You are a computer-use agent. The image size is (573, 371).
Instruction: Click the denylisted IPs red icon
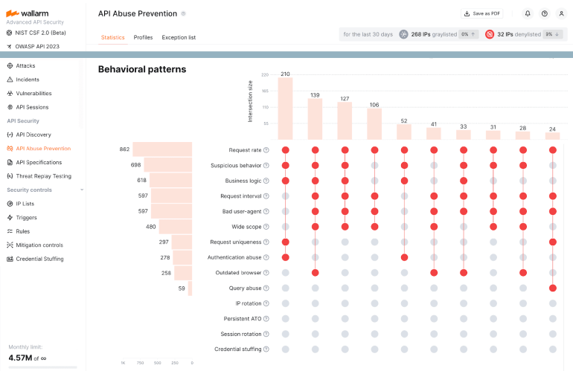[x=490, y=34]
